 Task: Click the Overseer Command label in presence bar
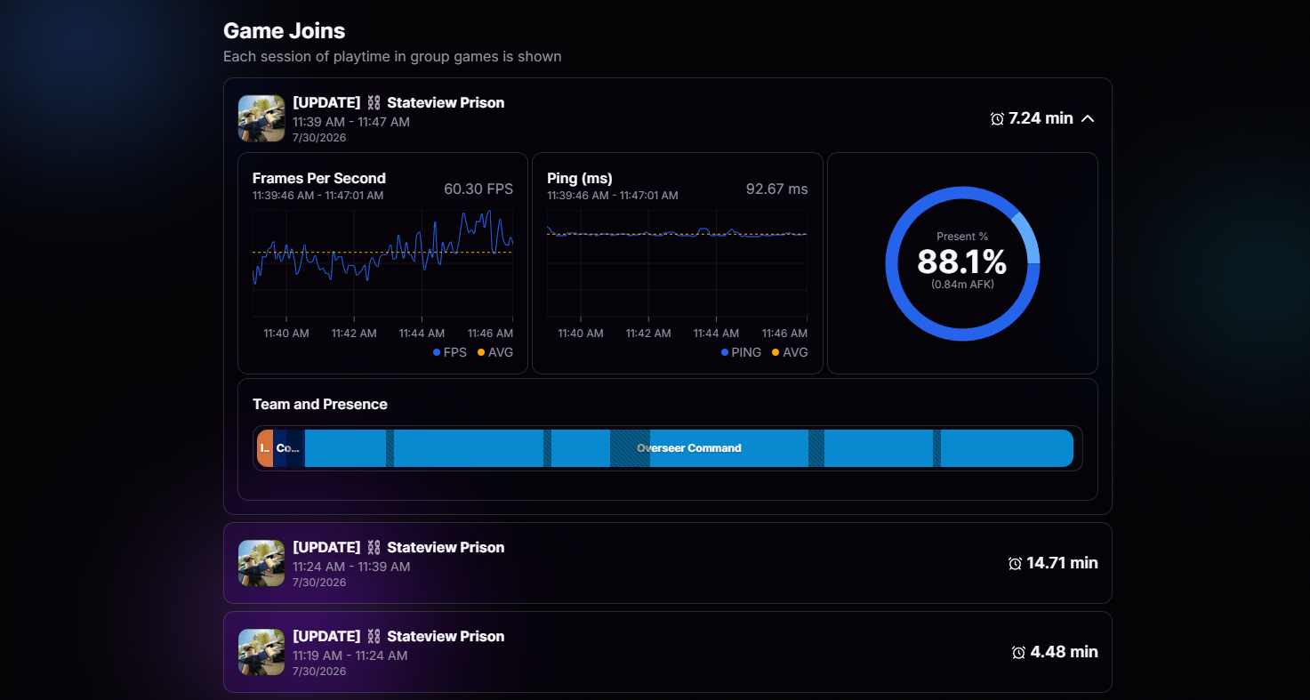pos(689,448)
